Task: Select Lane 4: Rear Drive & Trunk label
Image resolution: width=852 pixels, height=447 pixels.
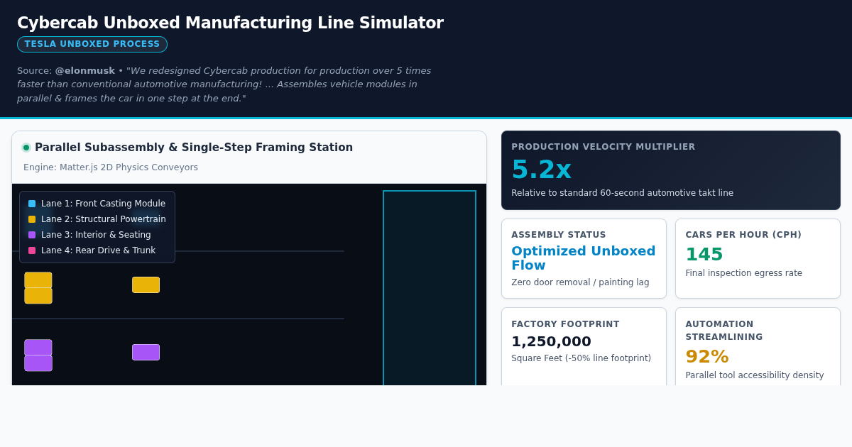Action: [98, 250]
